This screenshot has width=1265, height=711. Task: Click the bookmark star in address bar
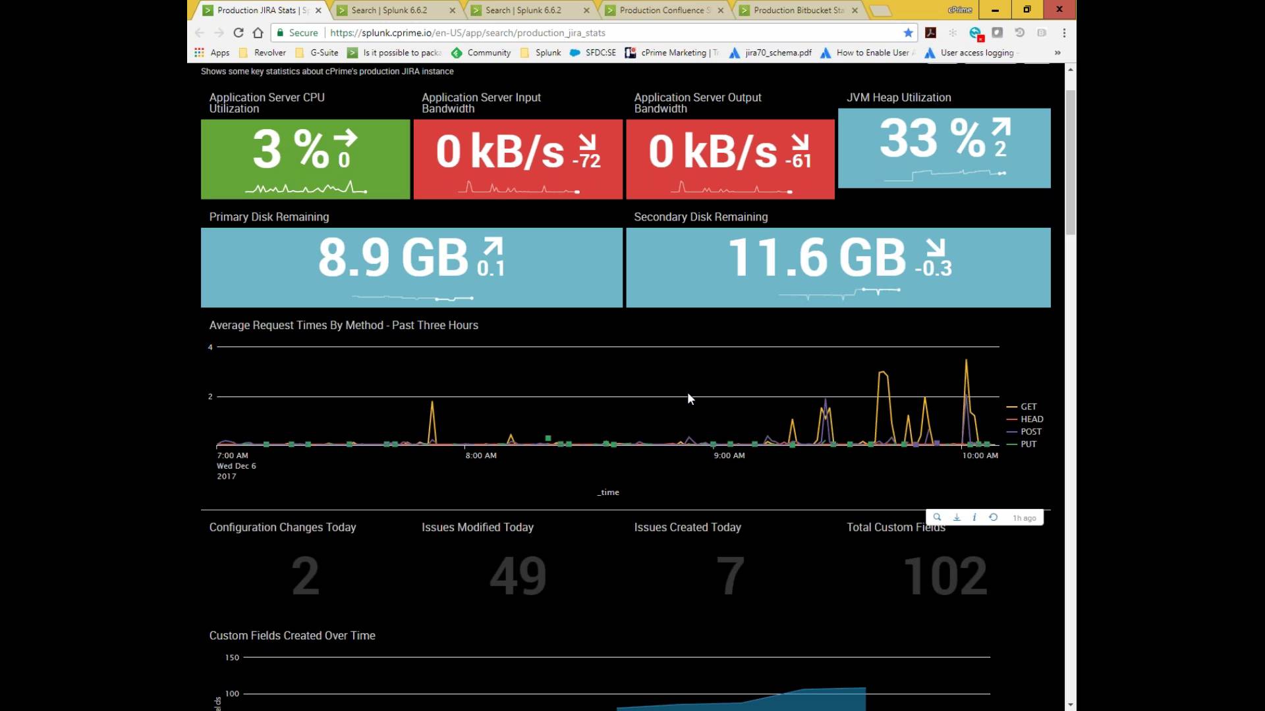tap(909, 32)
